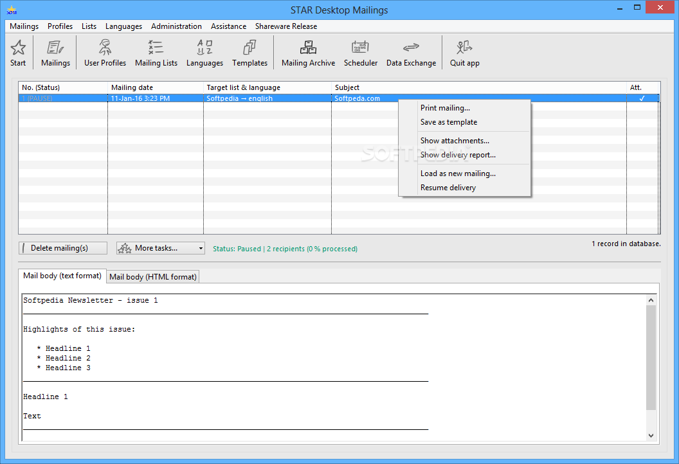Click inside the mail body text area
The width and height of the screenshot is (679, 464).
[334, 368]
